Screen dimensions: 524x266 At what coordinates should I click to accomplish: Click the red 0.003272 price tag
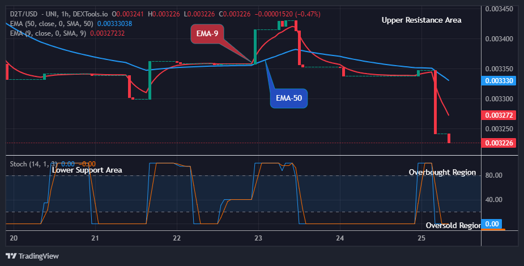[x=499, y=115]
